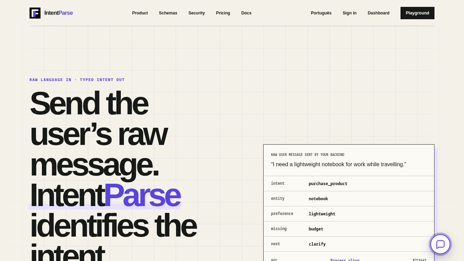Image resolution: width=464 pixels, height=261 pixels.
Task: Select the 'clarify' next value
Action: pyautogui.click(x=317, y=244)
